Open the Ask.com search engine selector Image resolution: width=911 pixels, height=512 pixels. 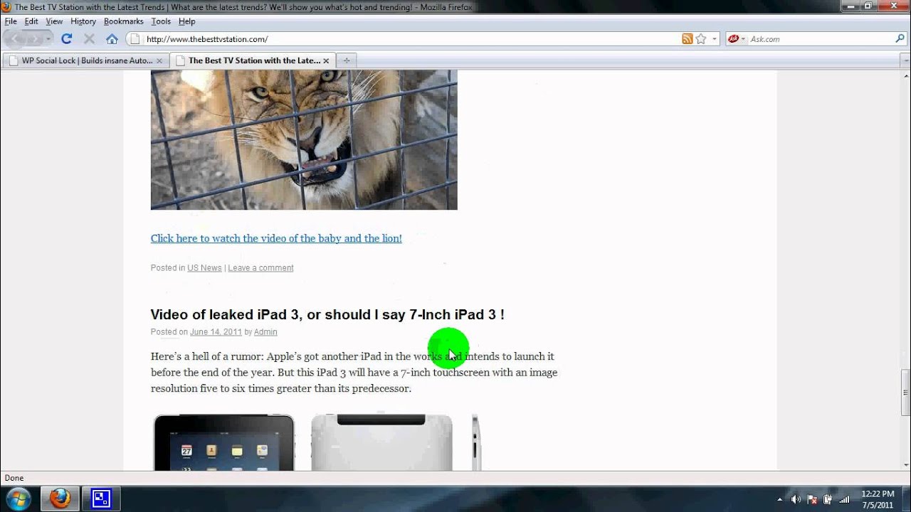click(x=736, y=39)
